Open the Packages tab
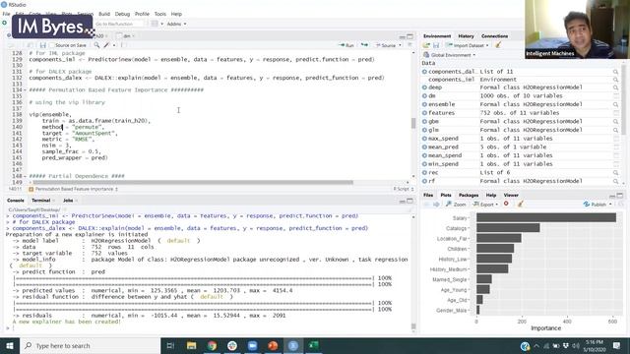This screenshot has width=630, height=354. (x=469, y=195)
